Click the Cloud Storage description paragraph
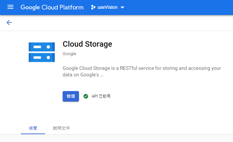 pyautogui.click(x=142, y=71)
